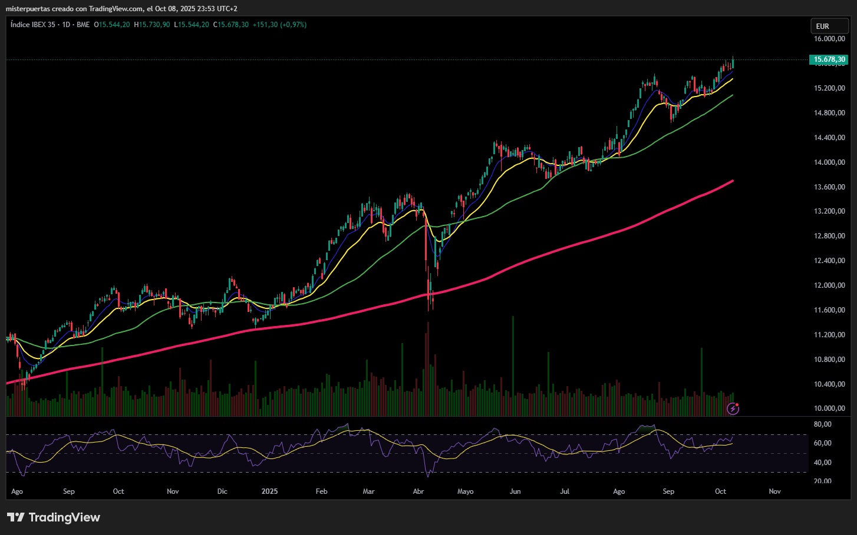Click the 13.600,00 price axis label

tap(830, 187)
